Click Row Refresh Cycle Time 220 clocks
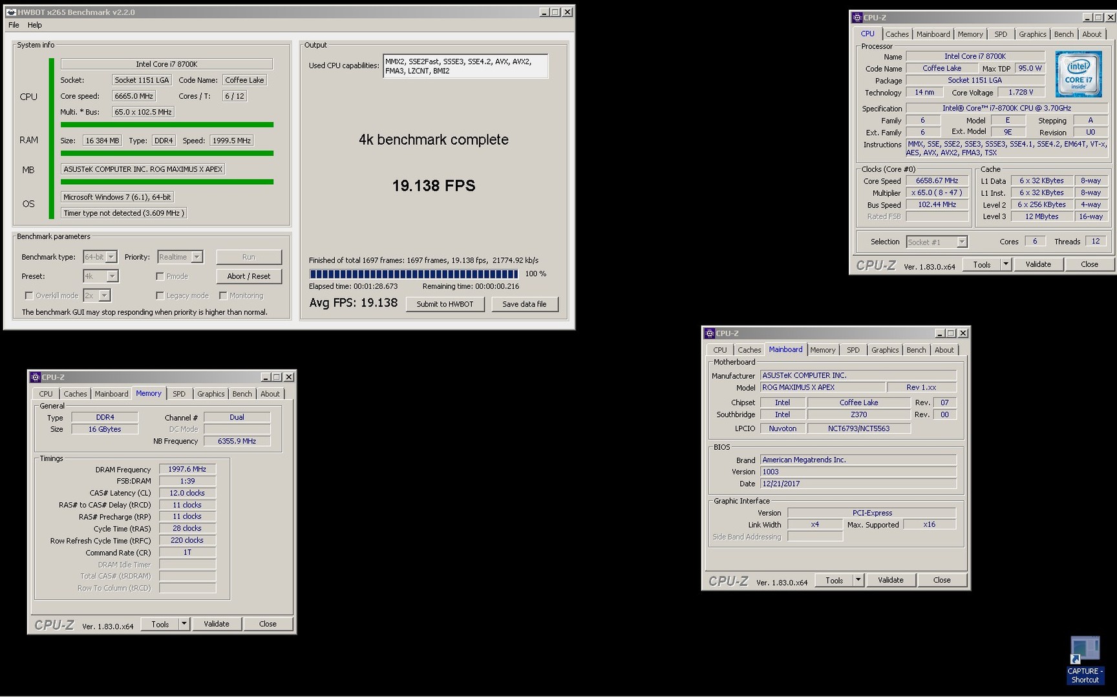The image size is (1117, 698). 187,541
